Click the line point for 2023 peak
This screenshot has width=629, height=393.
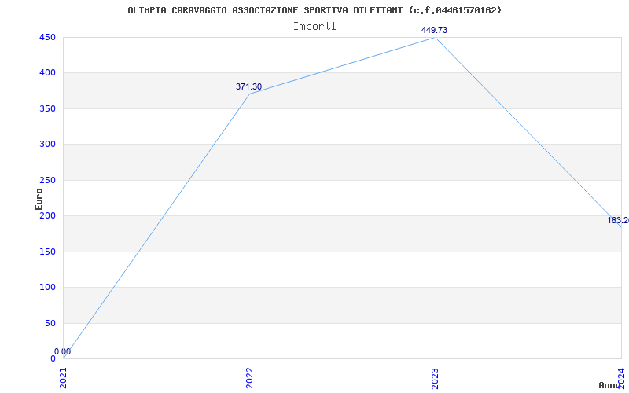point(436,38)
